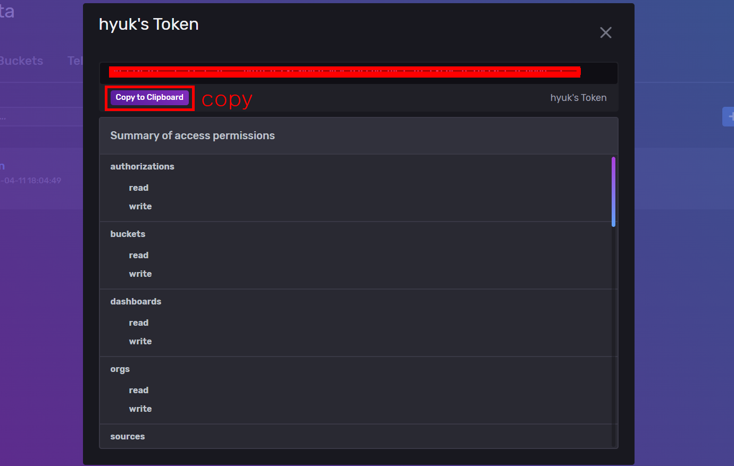
Task: Select the redacted token string field
Action: click(x=358, y=73)
